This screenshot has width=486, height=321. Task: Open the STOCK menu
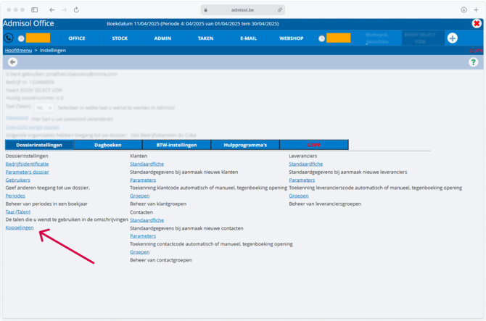click(x=120, y=38)
